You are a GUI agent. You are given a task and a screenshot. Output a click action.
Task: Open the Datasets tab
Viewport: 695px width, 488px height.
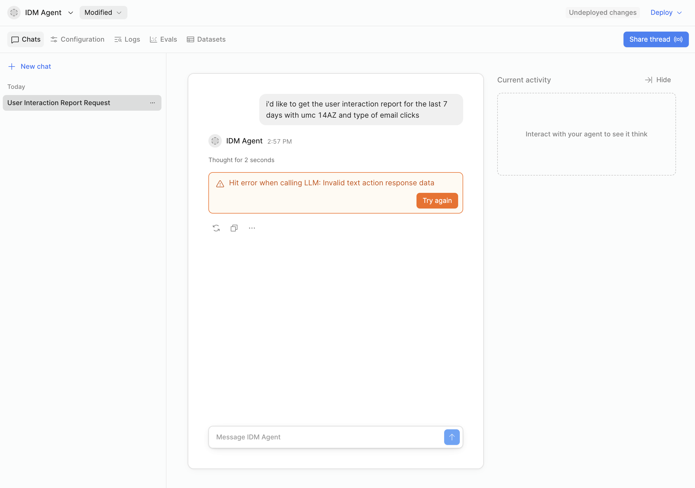click(206, 39)
